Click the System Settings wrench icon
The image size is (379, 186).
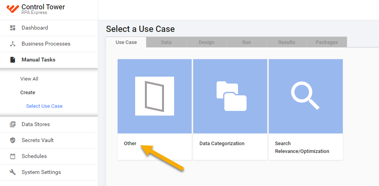click(x=12, y=172)
